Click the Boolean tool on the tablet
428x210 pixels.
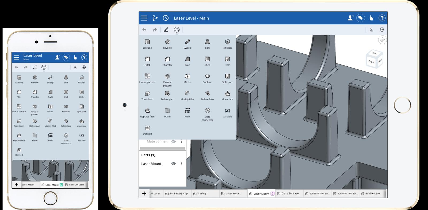point(207,78)
